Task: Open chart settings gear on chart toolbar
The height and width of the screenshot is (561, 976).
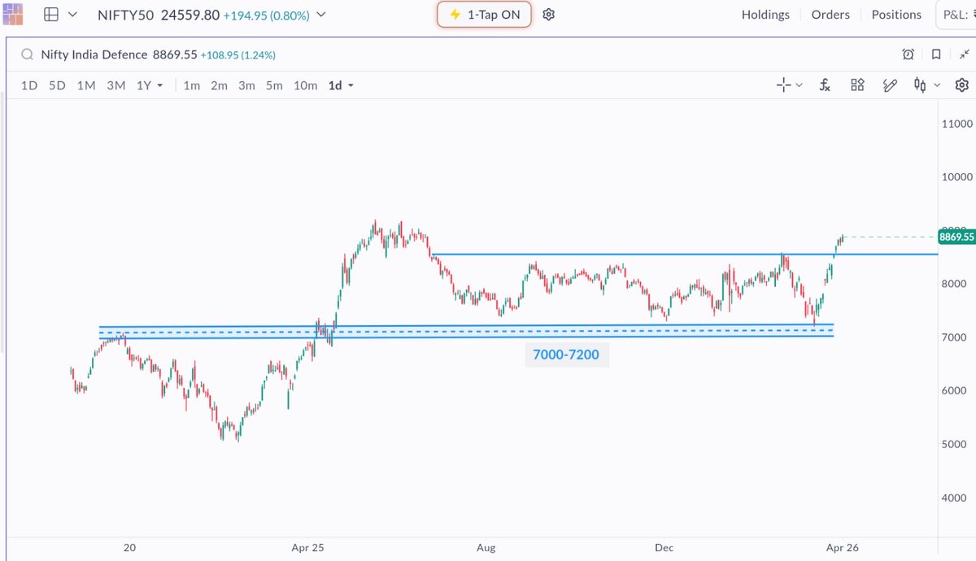Action: tap(961, 85)
